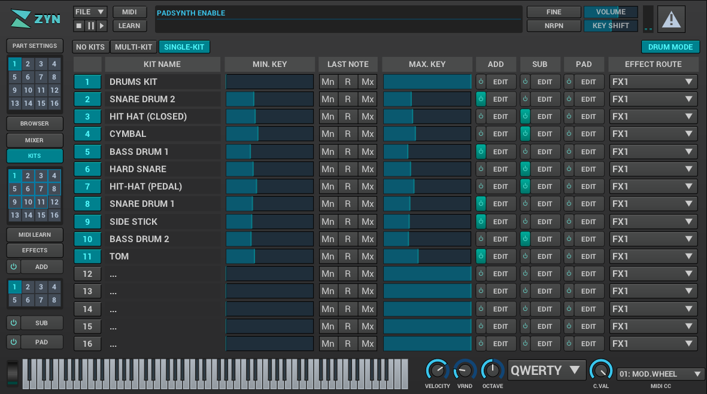Toggle the DRUM MODE button
The image size is (707, 394).
(x=670, y=47)
